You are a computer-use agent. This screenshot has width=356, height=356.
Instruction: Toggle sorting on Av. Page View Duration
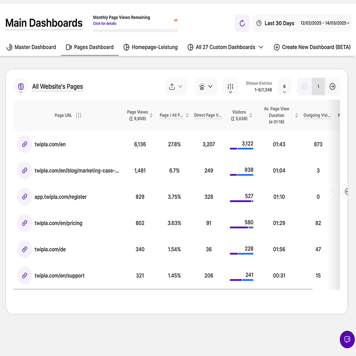coord(296,115)
